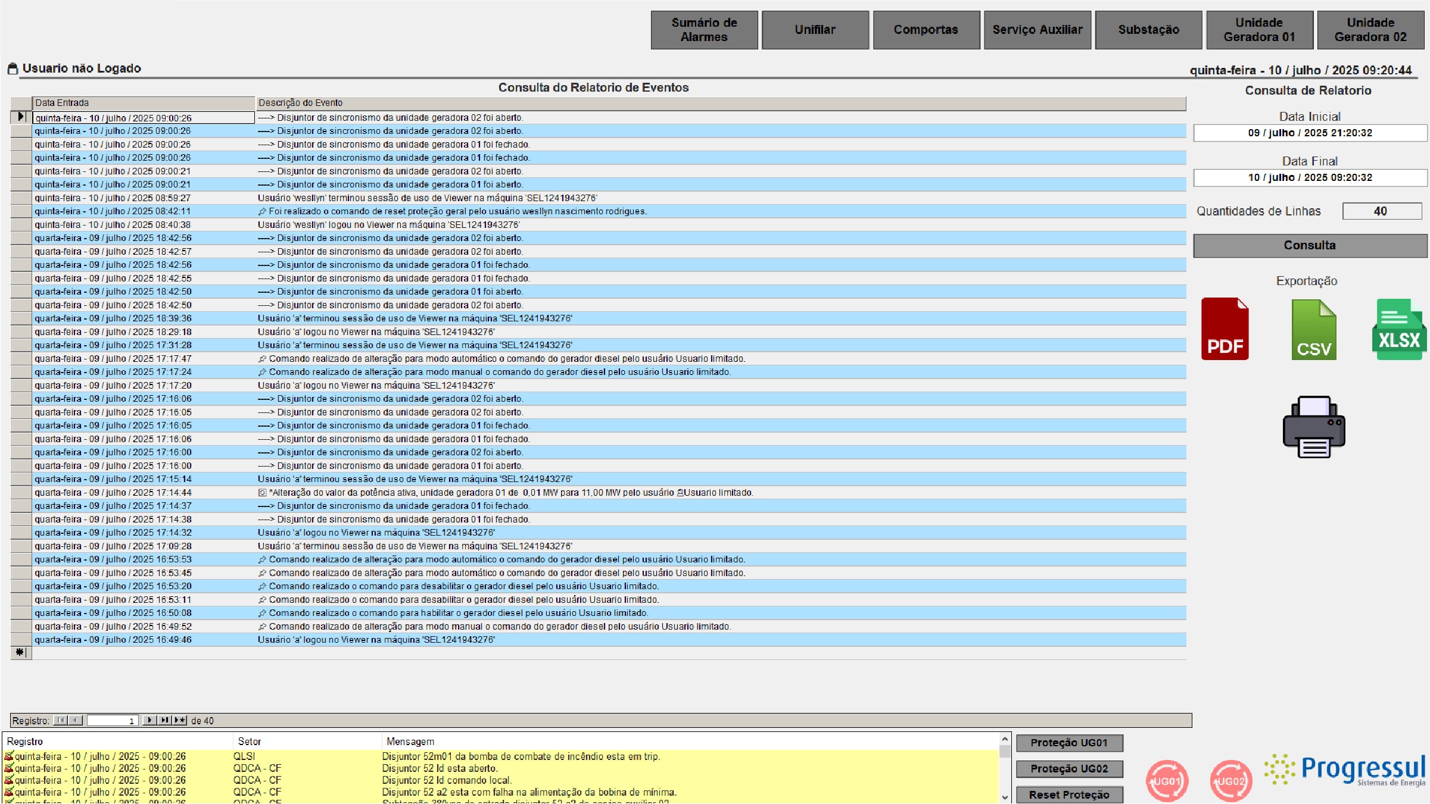Open Unidade Geradora 01 screen

tap(1260, 30)
